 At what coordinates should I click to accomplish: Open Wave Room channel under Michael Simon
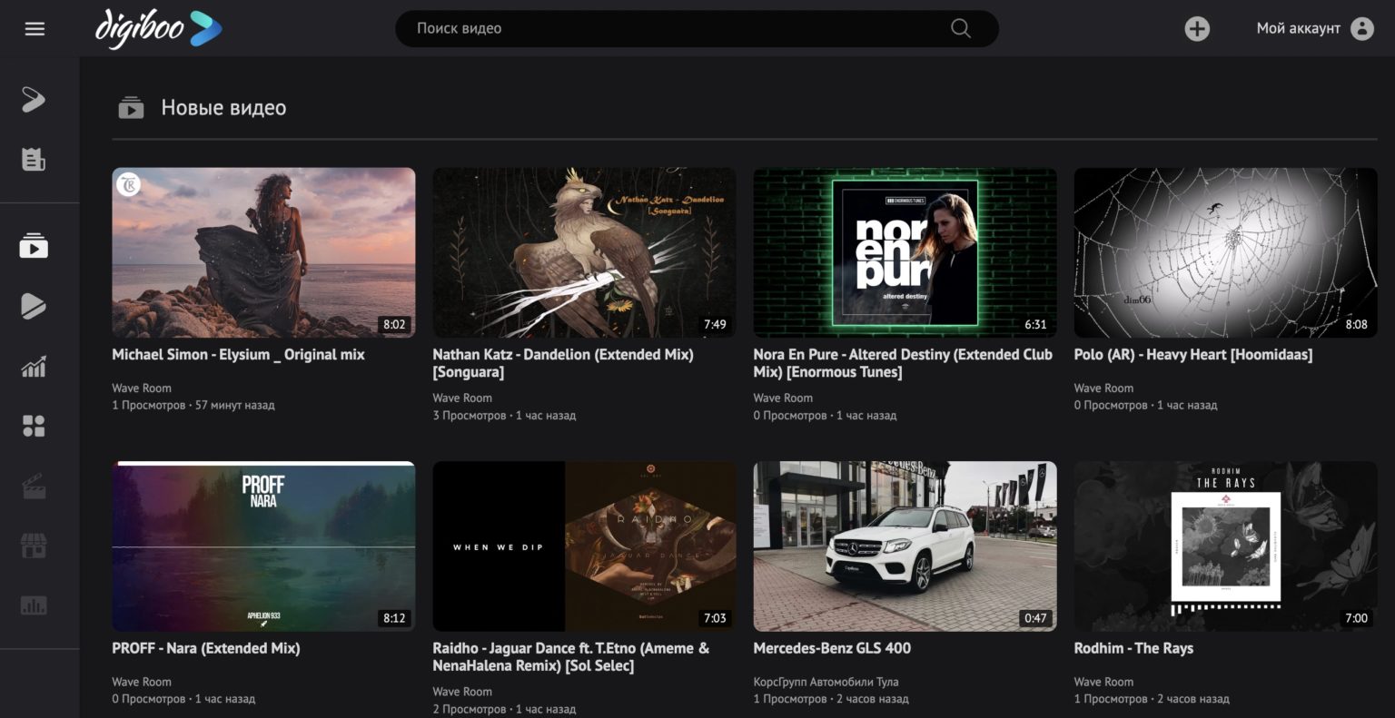click(142, 388)
